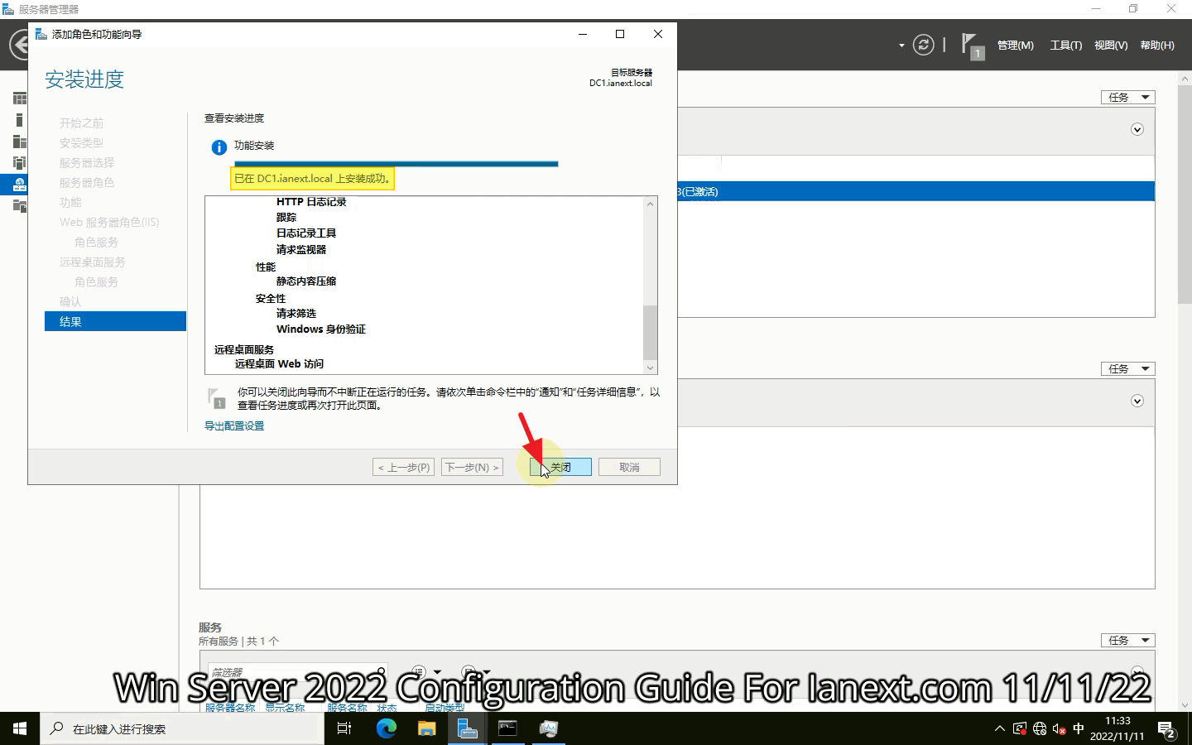The width and height of the screenshot is (1192, 745).
Task: Open the system monitor taskbar icon
Action: (548, 728)
